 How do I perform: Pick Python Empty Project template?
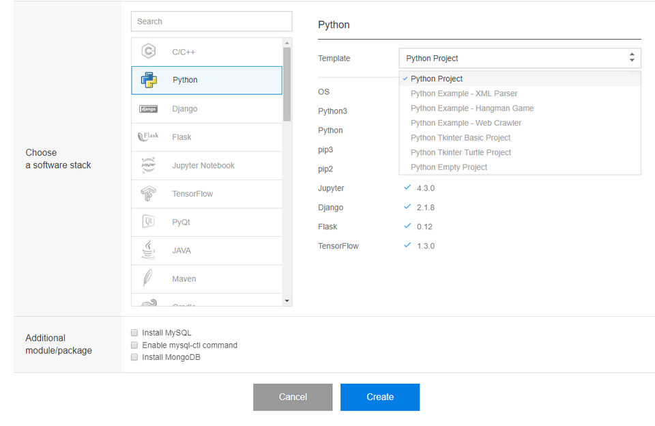click(449, 167)
